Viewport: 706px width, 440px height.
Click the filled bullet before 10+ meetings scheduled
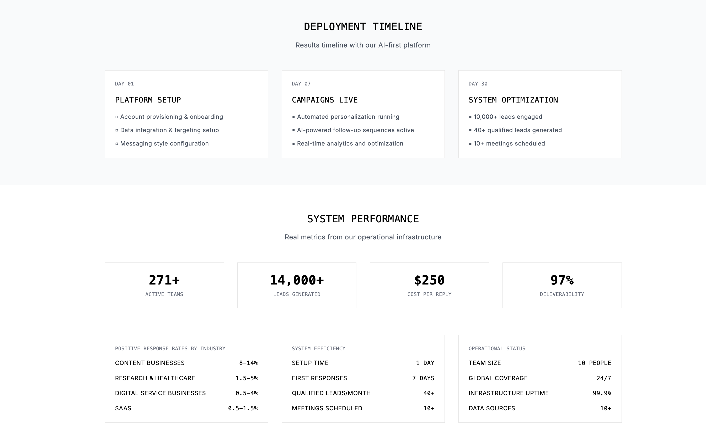pyautogui.click(x=470, y=144)
